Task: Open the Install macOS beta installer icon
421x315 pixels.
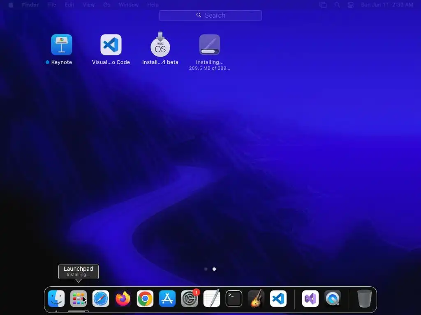Action: (x=160, y=44)
